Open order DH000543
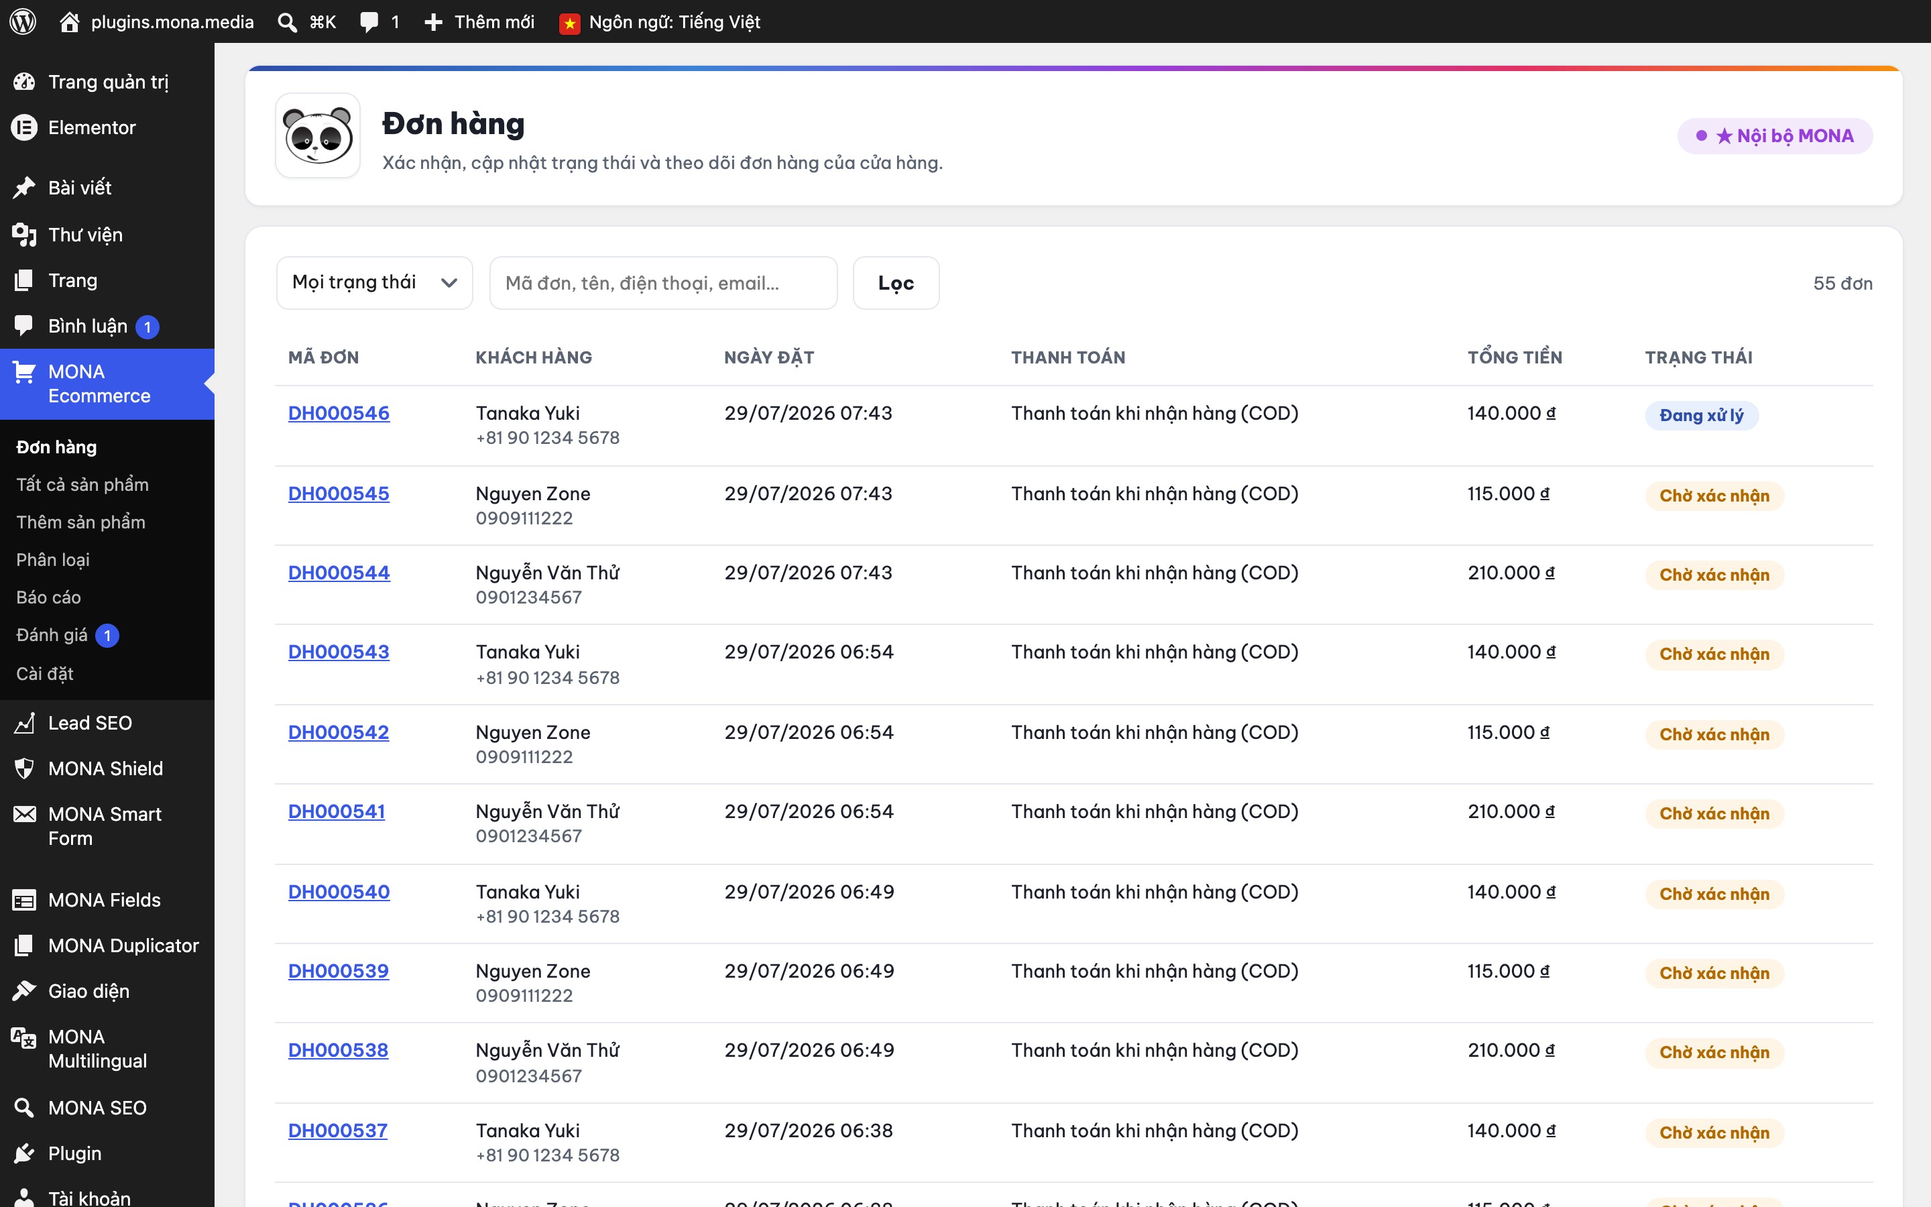Screen dimensions: 1931x1207 pyautogui.click(x=339, y=652)
